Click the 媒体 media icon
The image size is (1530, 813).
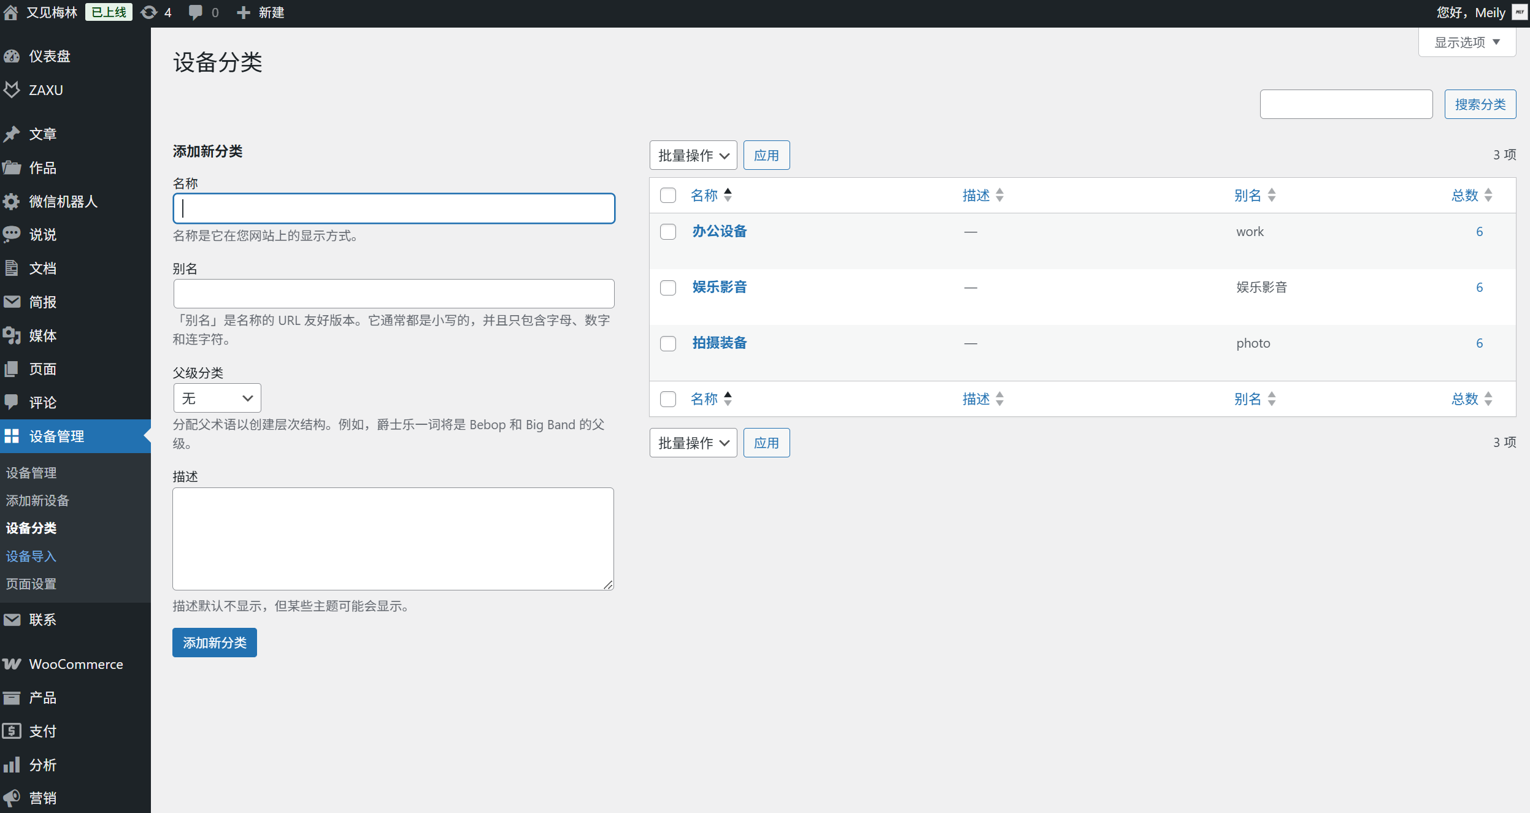[x=12, y=336]
